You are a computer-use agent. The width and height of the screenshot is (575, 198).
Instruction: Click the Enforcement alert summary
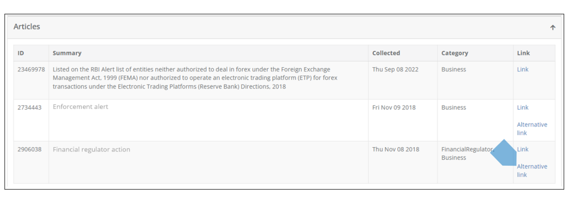(80, 107)
